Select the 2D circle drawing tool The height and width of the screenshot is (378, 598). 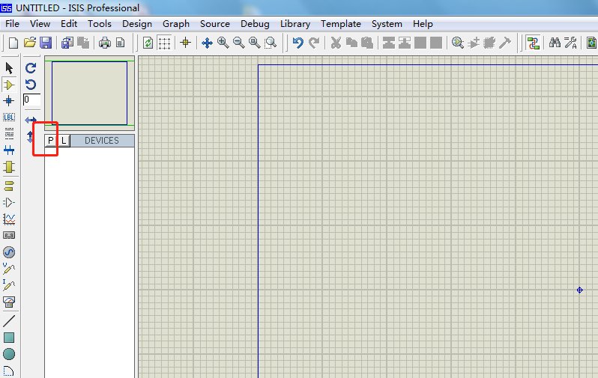point(9,354)
